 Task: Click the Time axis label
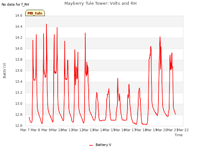179,135
